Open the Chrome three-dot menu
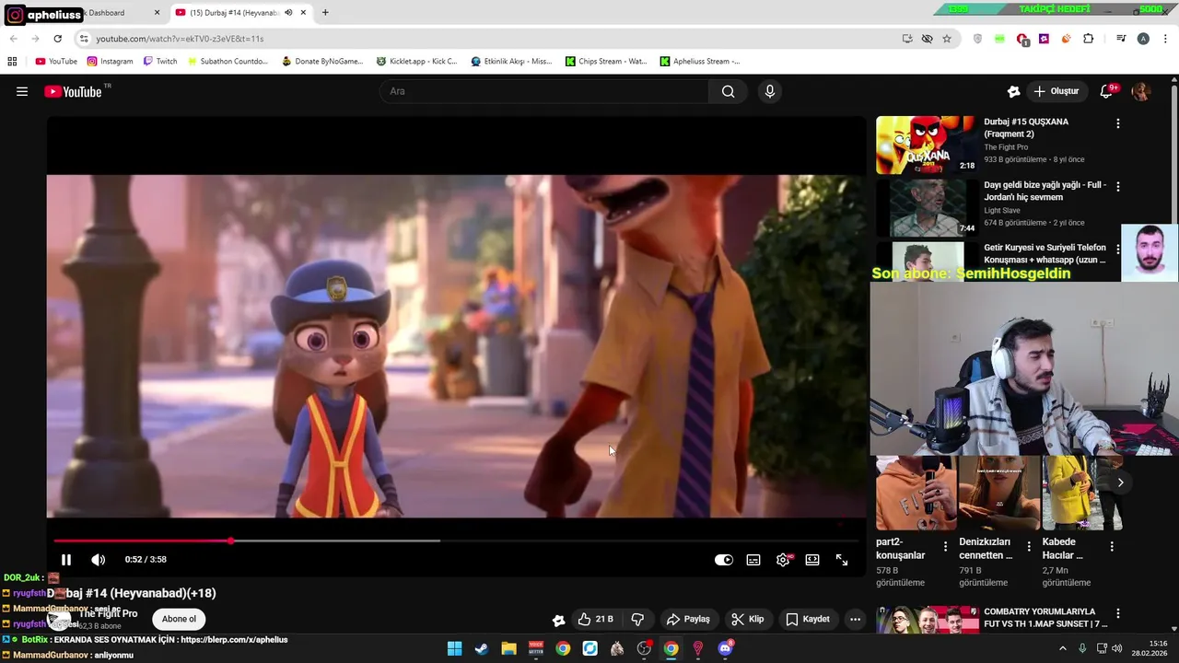Screen dimensions: 1179x663 coord(1165,39)
